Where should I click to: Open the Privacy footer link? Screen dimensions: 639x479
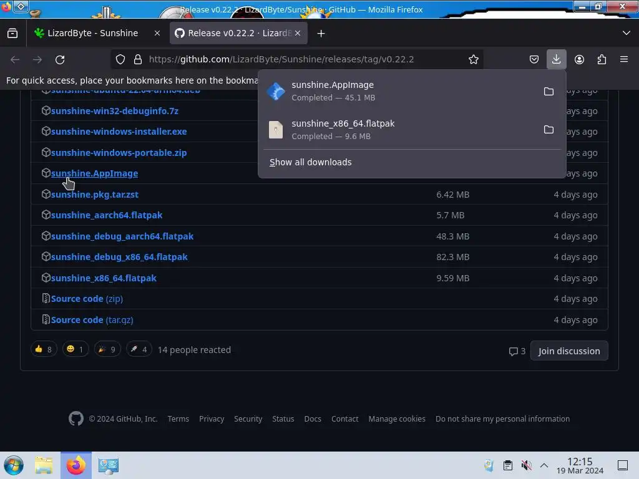click(212, 419)
